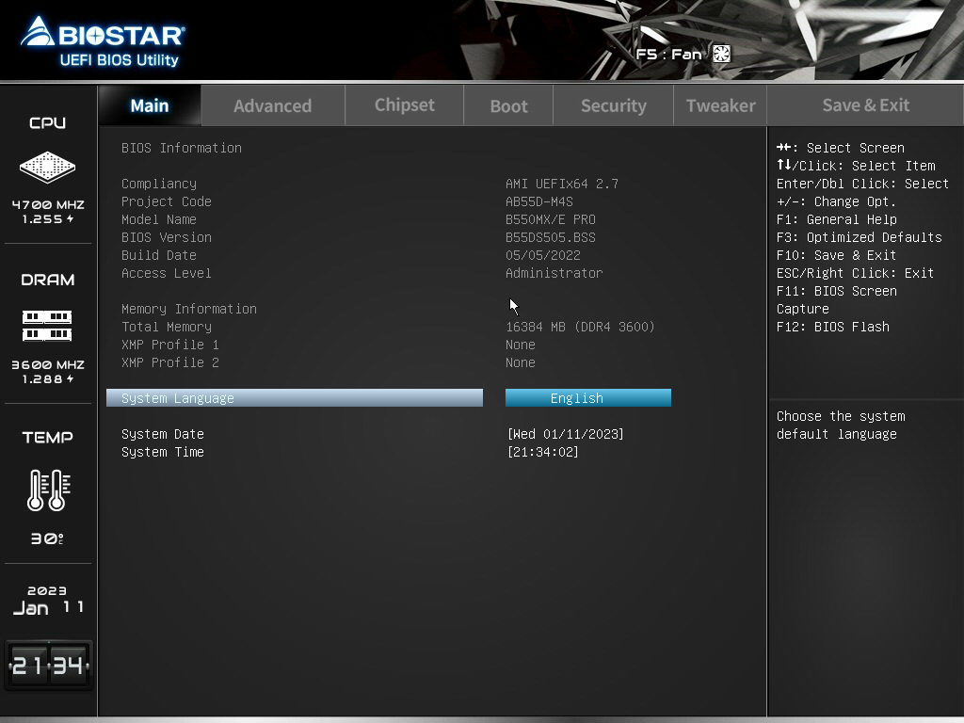
Task: Select the System Time label
Action: pyautogui.click(x=162, y=452)
